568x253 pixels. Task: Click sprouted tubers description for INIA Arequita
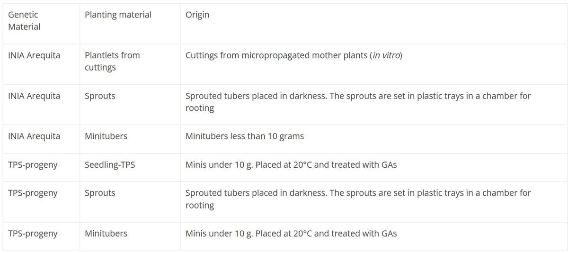[358, 102]
